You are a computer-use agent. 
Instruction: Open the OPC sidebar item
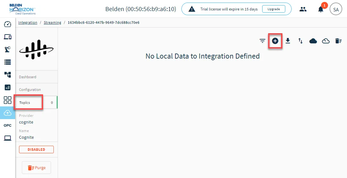click(8, 125)
